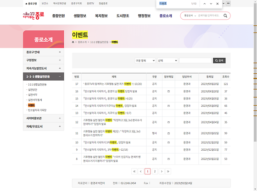
Task: Open the 종합민원 main menu
Action: point(59,16)
